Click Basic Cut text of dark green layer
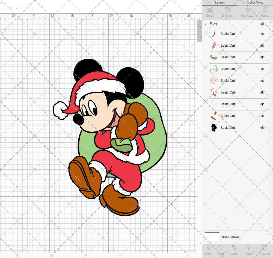Viewport: 273px width, 258px height. pos(228,57)
